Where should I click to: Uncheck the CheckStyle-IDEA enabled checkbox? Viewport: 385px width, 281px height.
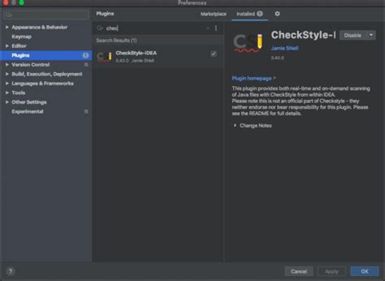click(213, 54)
